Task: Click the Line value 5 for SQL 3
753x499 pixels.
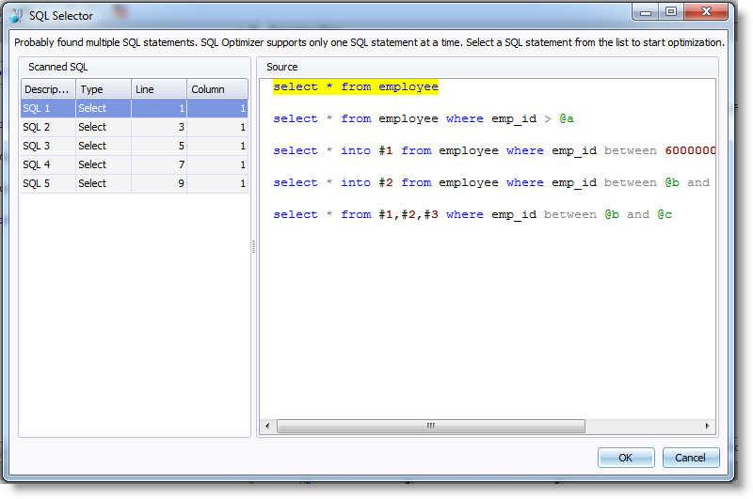Action: (x=159, y=146)
